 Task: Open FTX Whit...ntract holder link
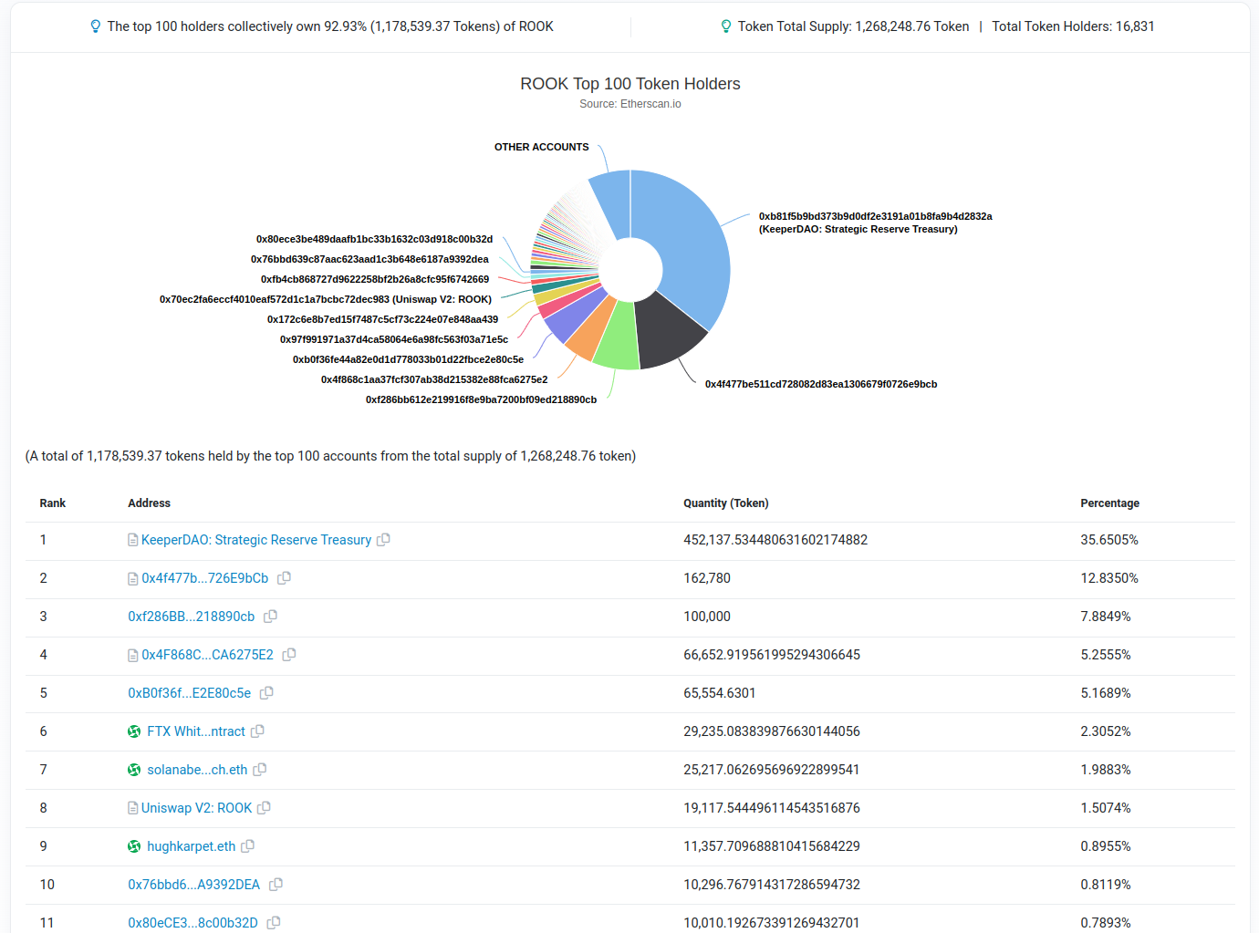point(196,731)
